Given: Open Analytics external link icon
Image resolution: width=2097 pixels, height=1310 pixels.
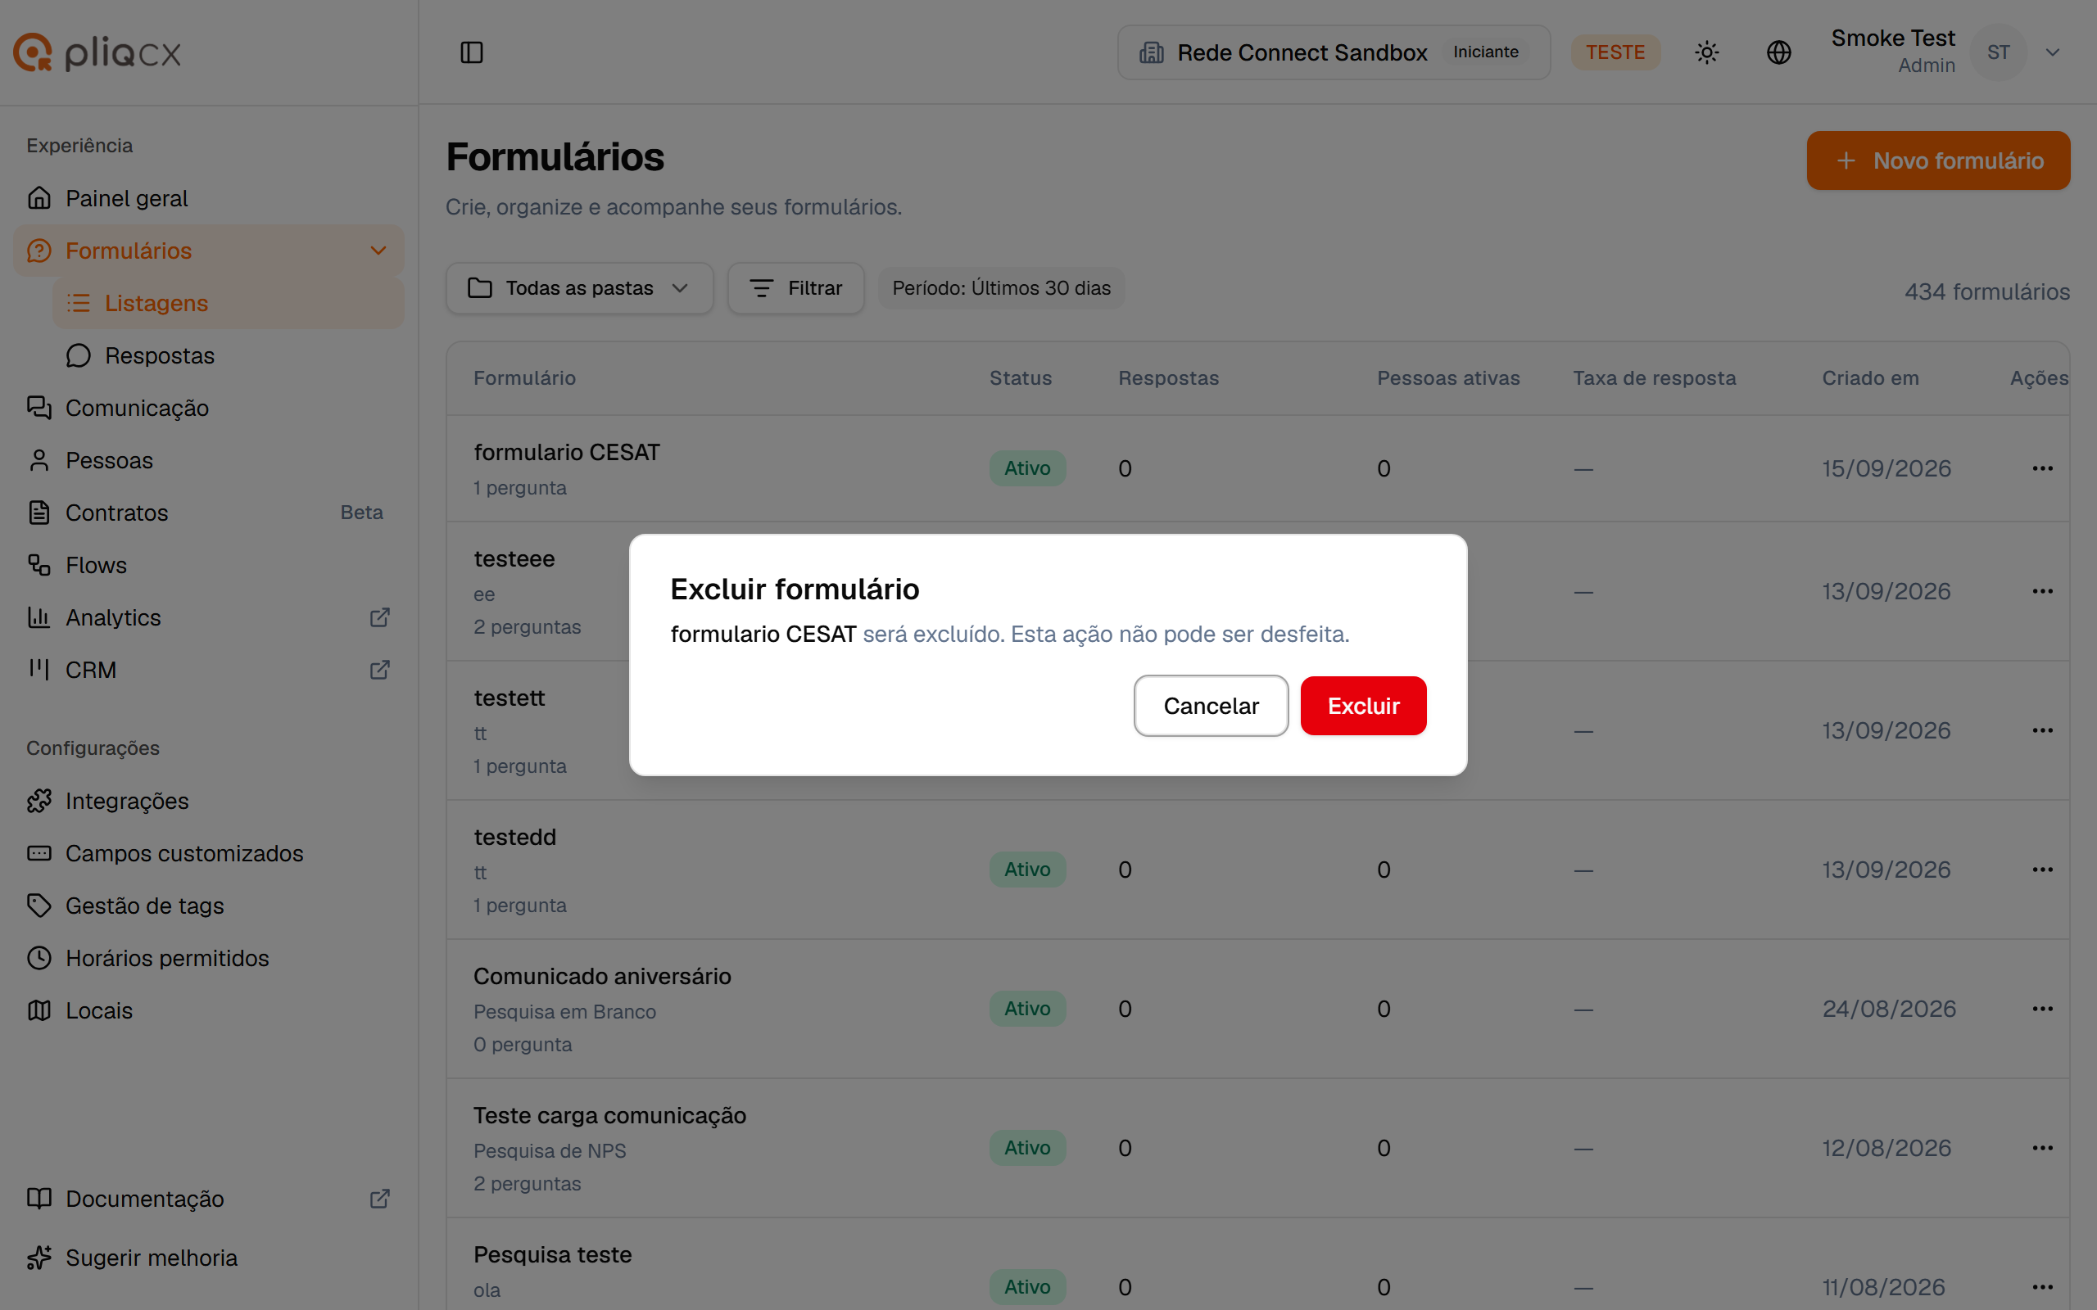Looking at the screenshot, I should point(379,617).
